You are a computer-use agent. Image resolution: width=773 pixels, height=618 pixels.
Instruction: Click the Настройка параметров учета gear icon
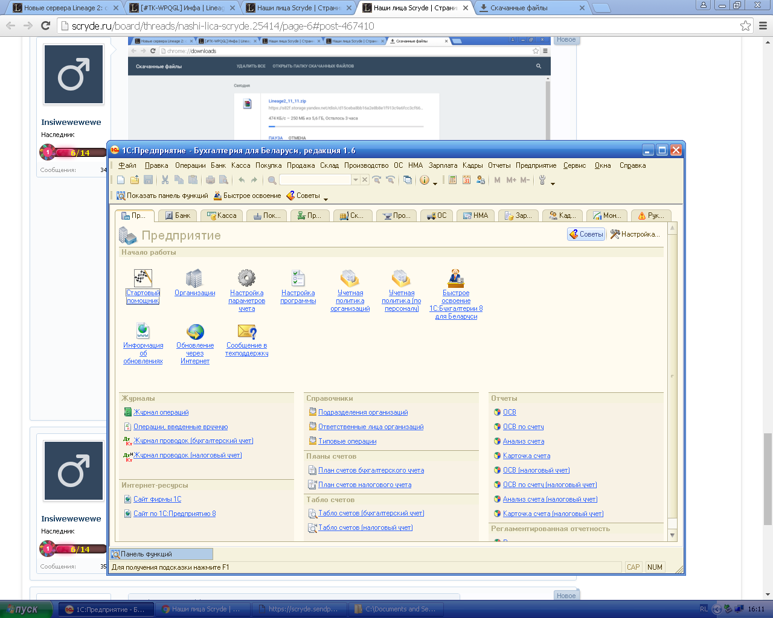tap(246, 278)
